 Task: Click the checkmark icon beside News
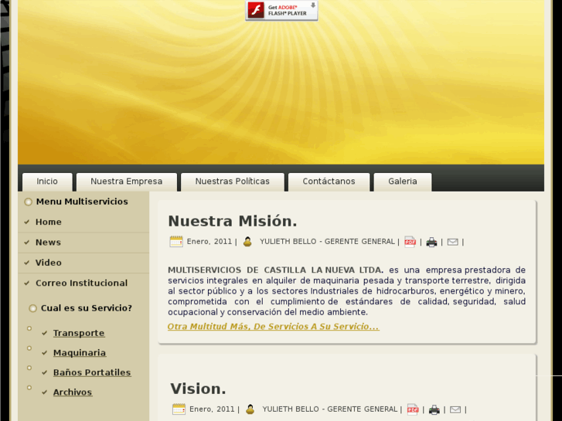pos(27,243)
